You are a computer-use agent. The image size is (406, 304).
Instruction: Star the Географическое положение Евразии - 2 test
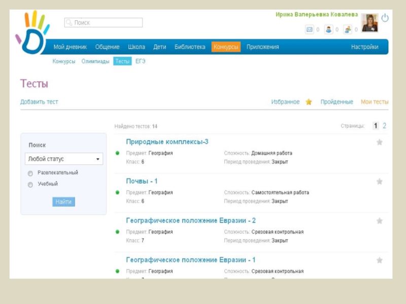(x=379, y=221)
